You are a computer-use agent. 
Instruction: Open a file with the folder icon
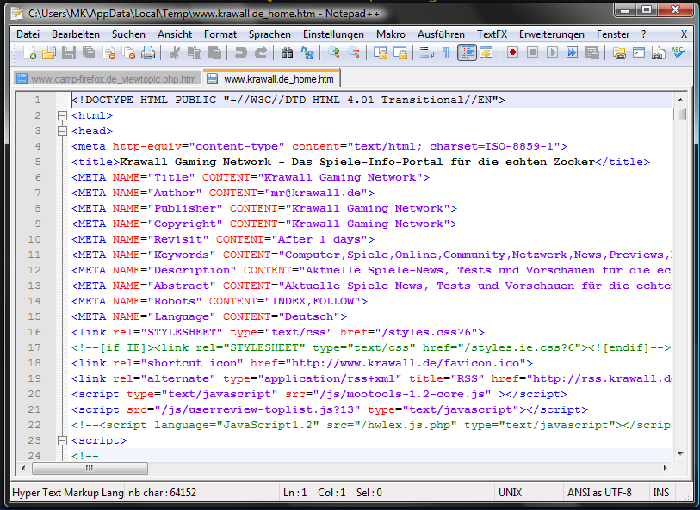pyautogui.click(x=49, y=53)
